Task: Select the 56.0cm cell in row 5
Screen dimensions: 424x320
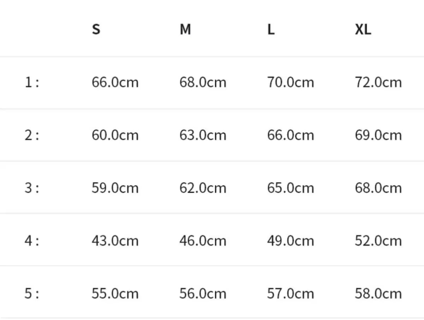Action: (x=202, y=294)
